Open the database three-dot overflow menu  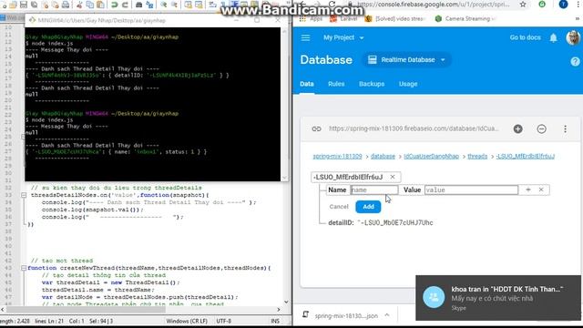coord(565,128)
